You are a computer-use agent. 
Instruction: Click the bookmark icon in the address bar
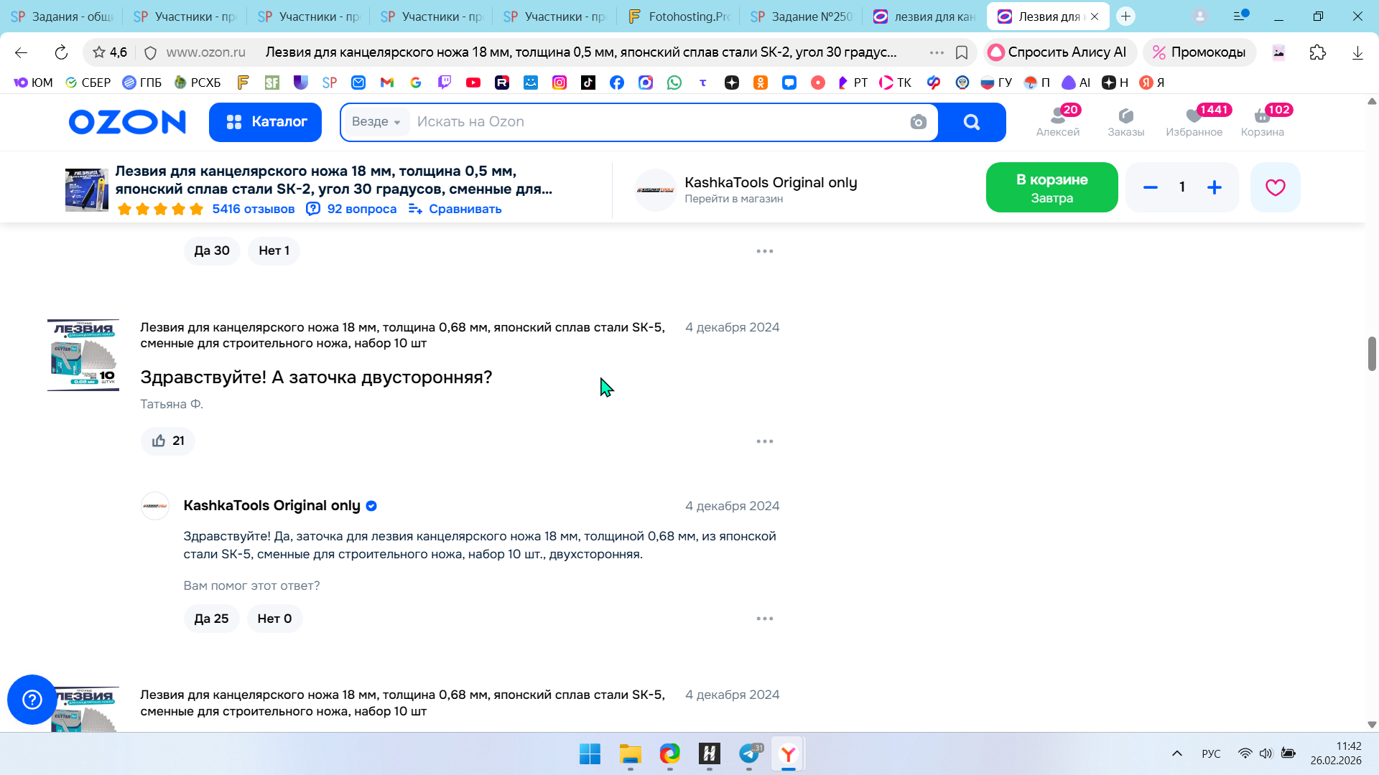point(962,52)
